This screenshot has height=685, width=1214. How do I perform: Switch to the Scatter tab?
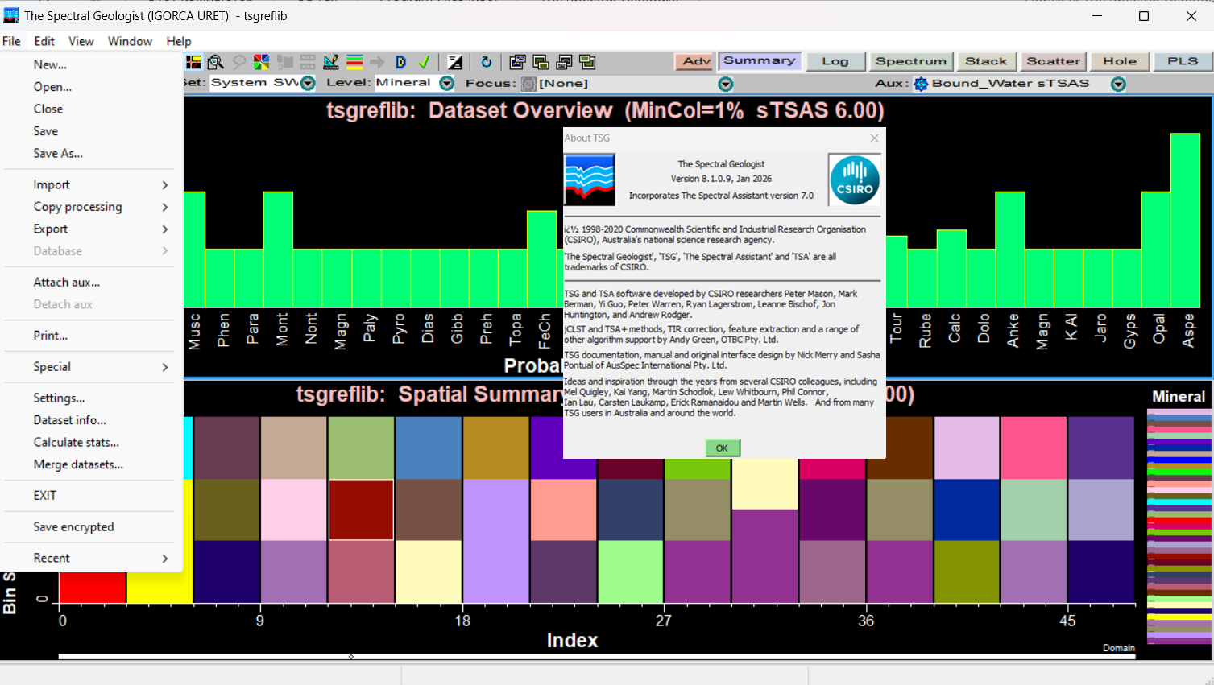click(x=1054, y=61)
